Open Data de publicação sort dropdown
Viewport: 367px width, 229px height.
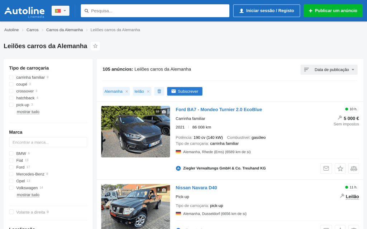tap(329, 70)
